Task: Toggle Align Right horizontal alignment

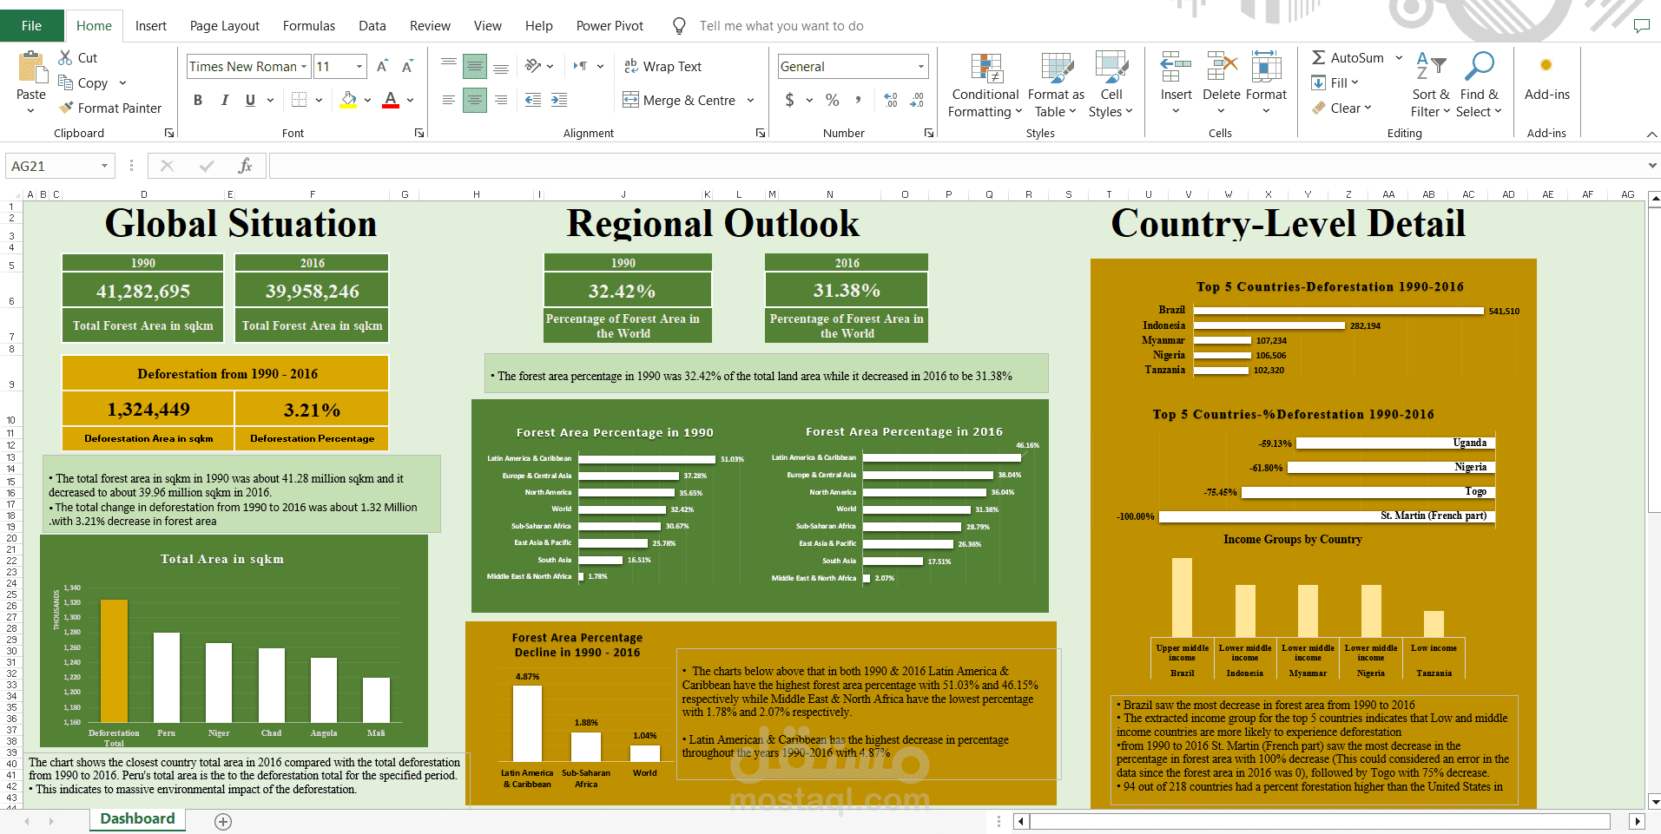Action: (501, 100)
